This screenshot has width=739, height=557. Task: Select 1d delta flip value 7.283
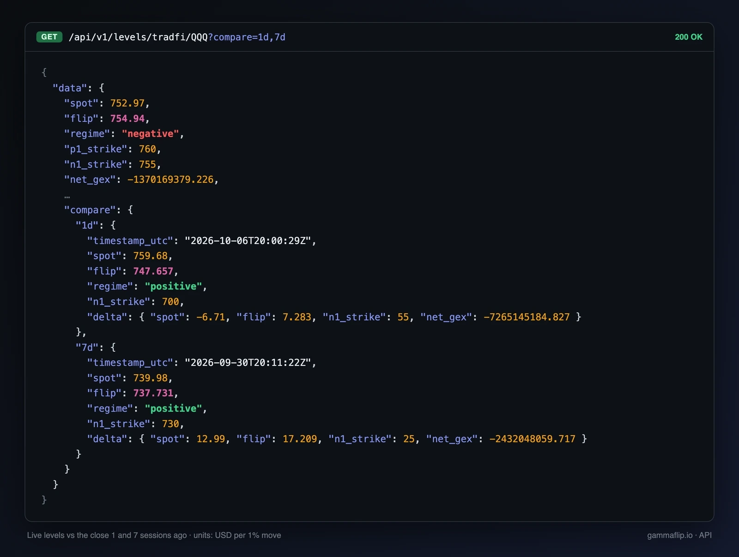(x=297, y=317)
